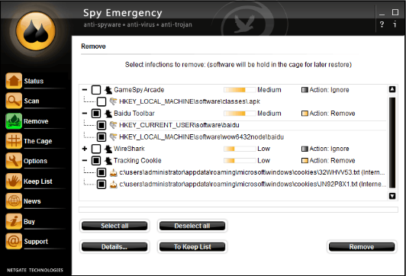Collapse the Baidu Toolbar entry
Image resolution: width=406 pixels, height=276 pixels.
[x=85, y=114]
